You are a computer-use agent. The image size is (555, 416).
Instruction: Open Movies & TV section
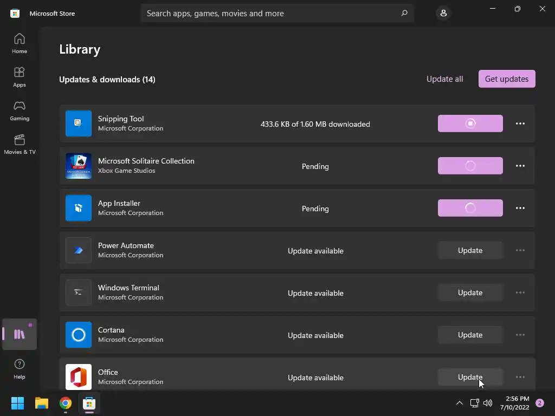[20, 144]
